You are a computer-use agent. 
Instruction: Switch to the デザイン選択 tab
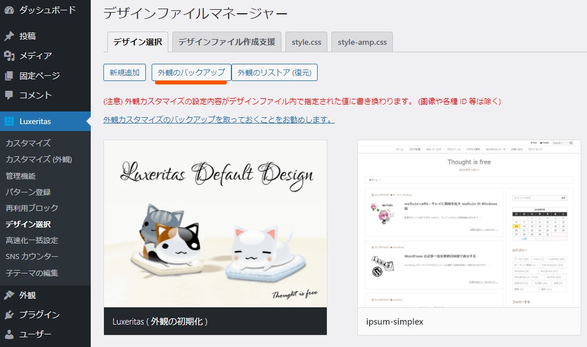[138, 42]
